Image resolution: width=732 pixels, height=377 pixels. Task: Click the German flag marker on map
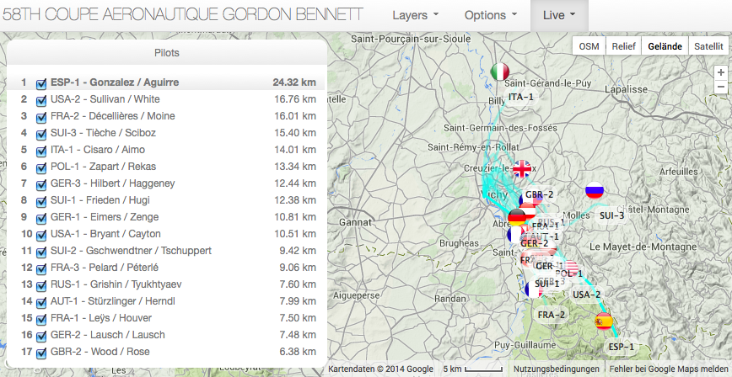click(x=517, y=216)
